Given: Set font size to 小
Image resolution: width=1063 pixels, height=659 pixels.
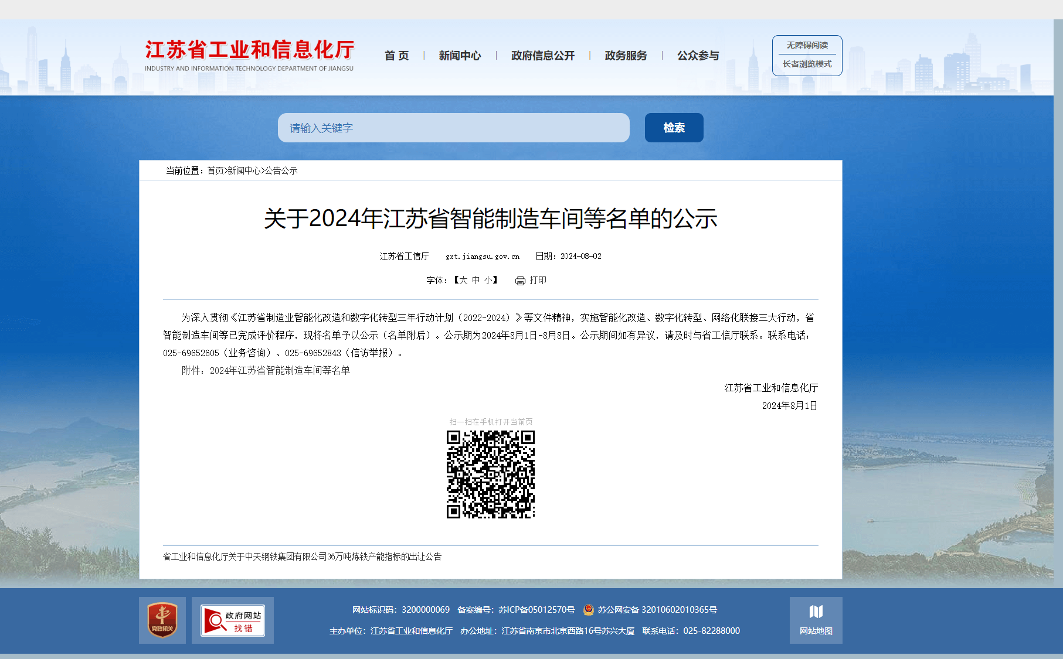Looking at the screenshot, I should 488,280.
